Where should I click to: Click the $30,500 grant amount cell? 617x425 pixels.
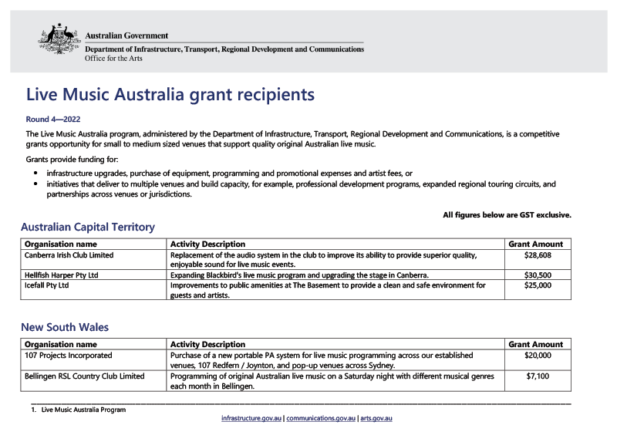(538, 275)
